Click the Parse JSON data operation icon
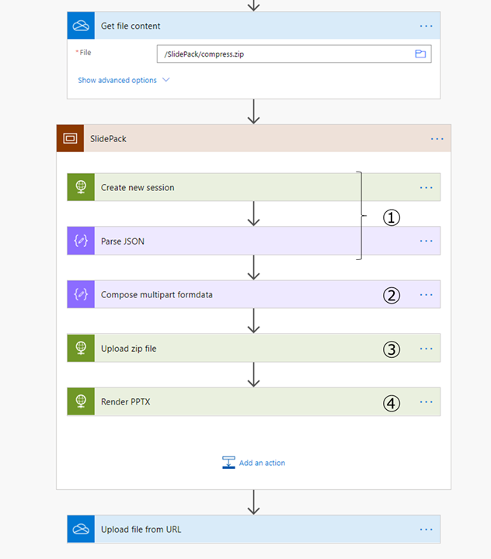The width and height of the screenshot is (491, 559). [81, 241]
